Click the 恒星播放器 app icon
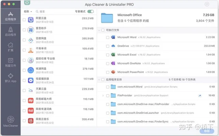219x136 pixels. (x=31, y=81)
